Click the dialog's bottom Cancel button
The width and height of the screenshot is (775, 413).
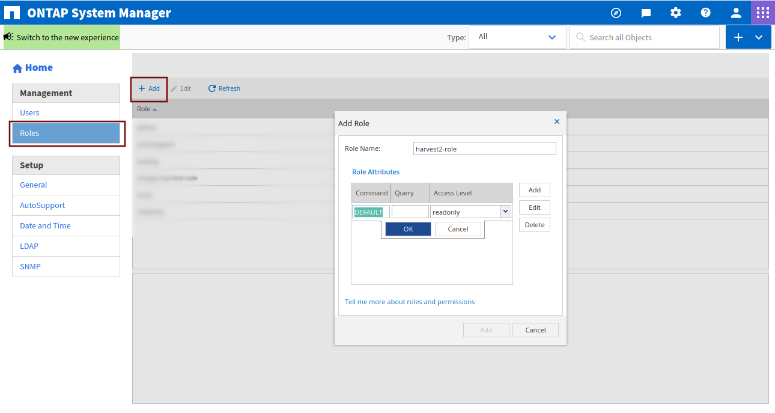coord(535,330)
